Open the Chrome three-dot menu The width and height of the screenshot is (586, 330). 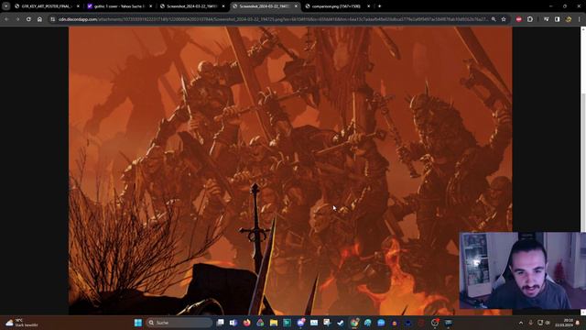(580, 19)
